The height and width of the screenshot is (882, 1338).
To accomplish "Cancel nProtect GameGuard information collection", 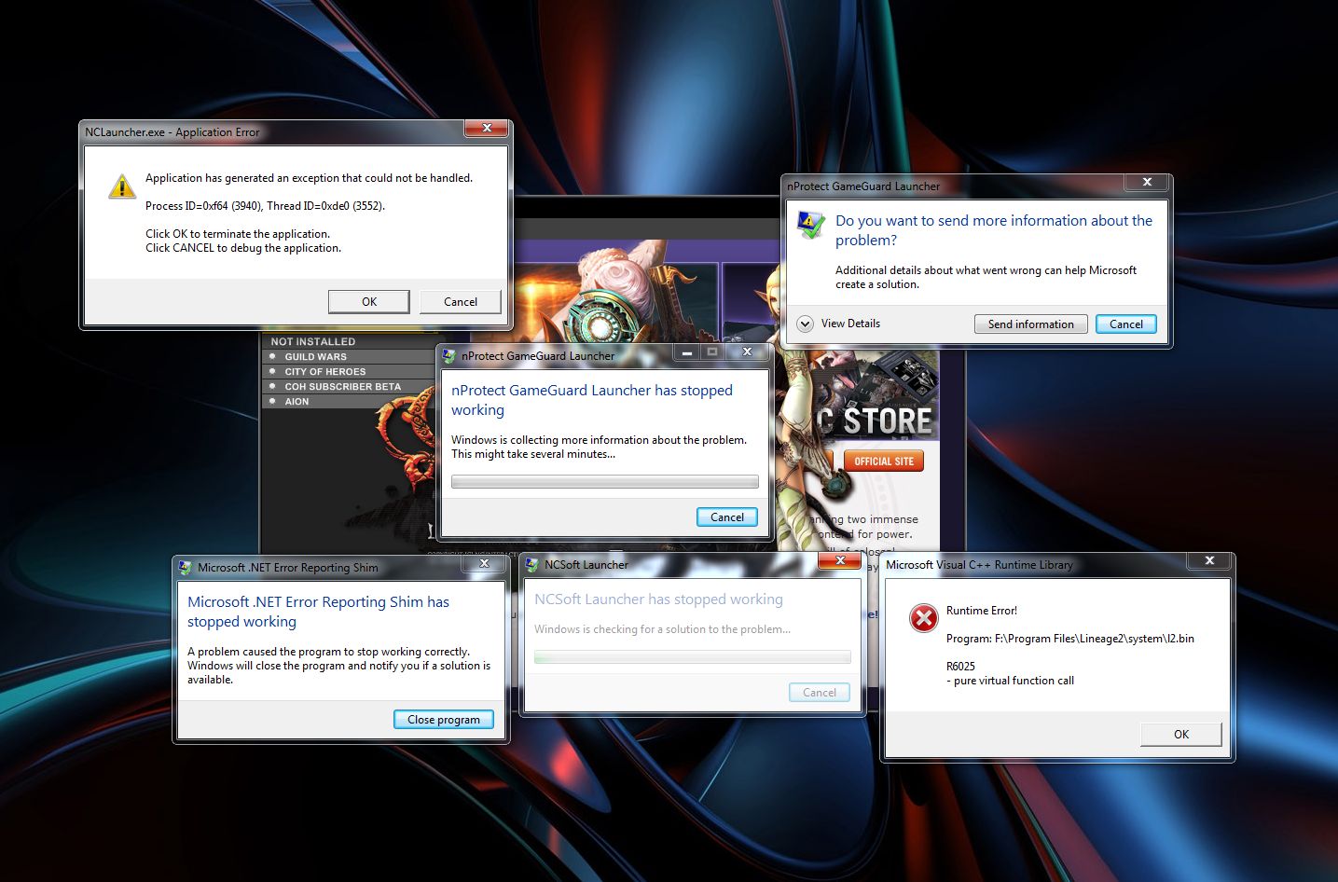I will (x=726, y=517).
